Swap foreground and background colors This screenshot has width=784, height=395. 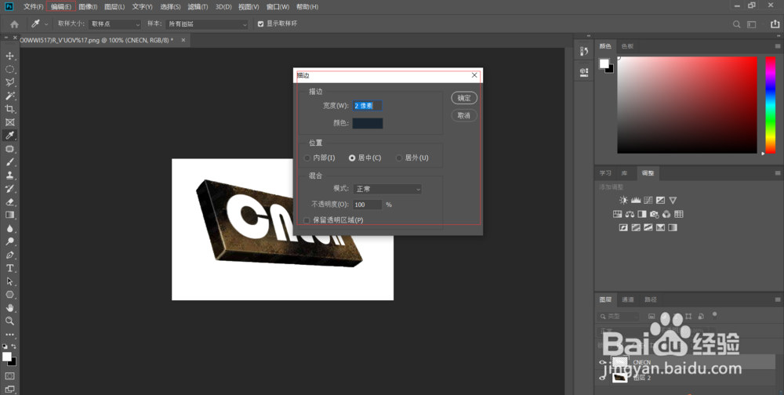click(13, 346)
